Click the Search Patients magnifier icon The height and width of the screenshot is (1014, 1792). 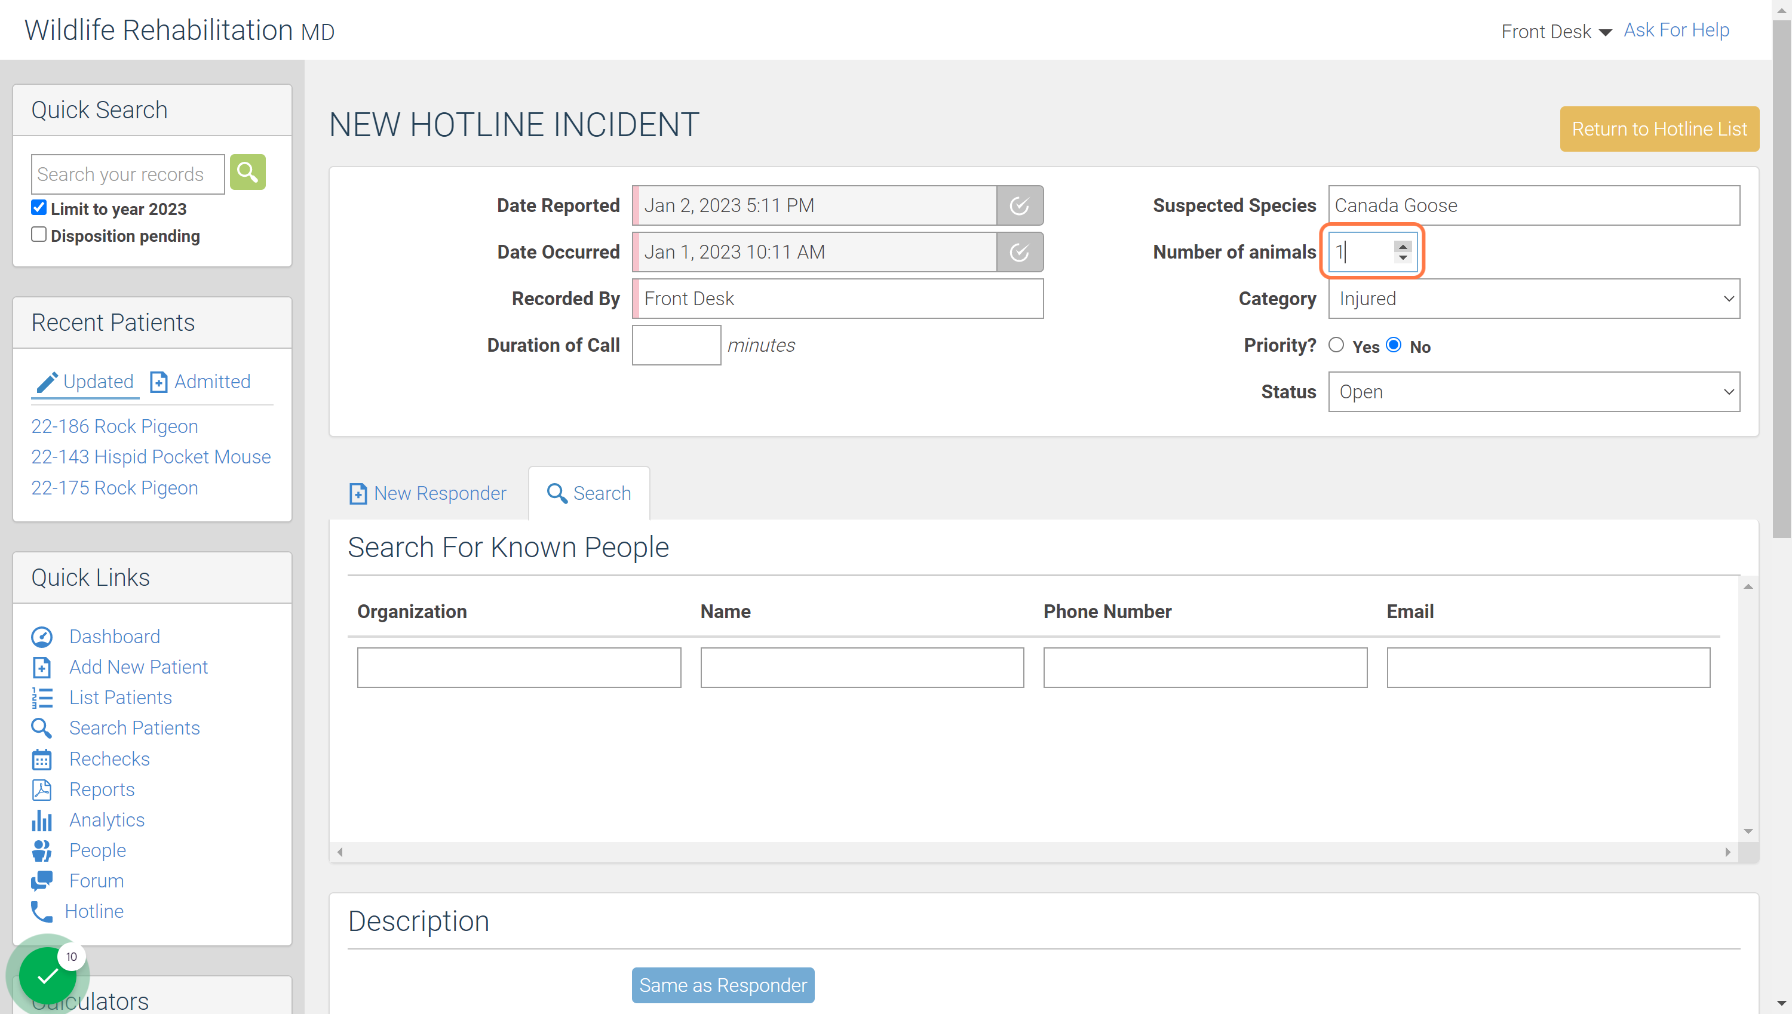click(42, 729)
